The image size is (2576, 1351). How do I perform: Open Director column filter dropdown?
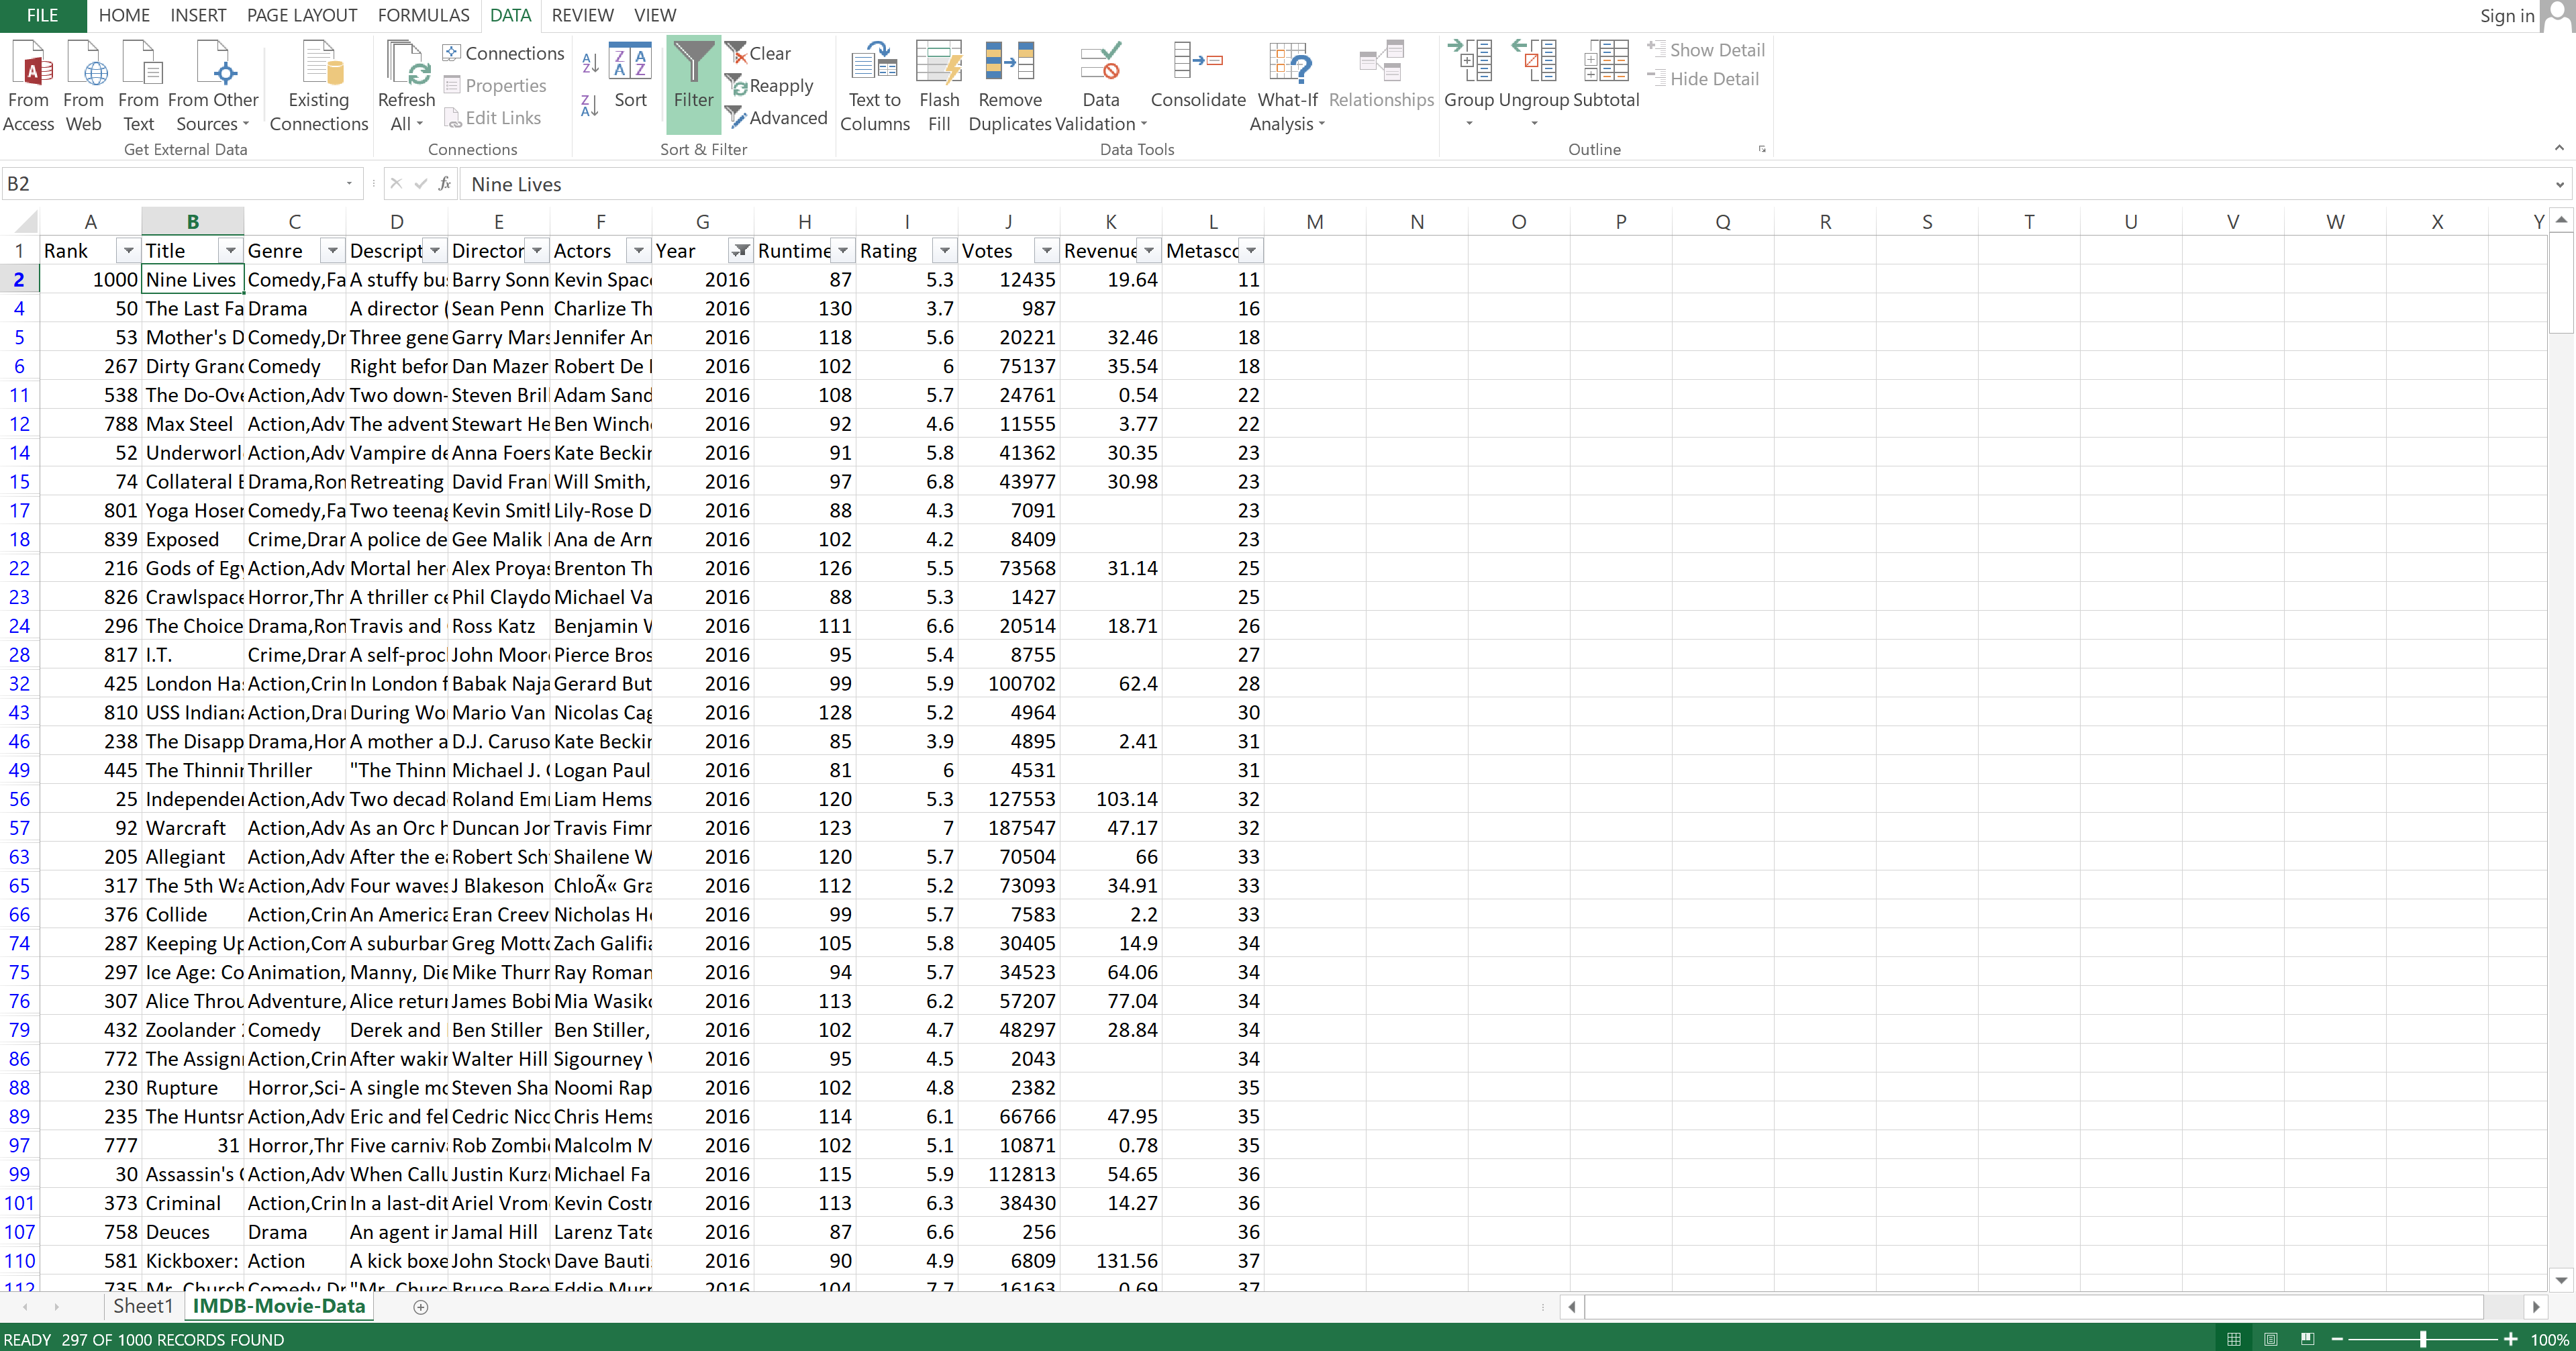point(536,251)
